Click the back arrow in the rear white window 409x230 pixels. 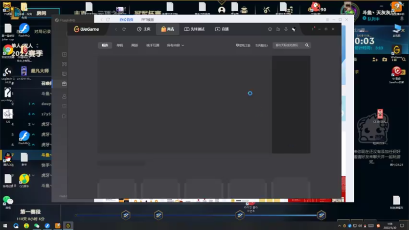[x=101, y=19]
